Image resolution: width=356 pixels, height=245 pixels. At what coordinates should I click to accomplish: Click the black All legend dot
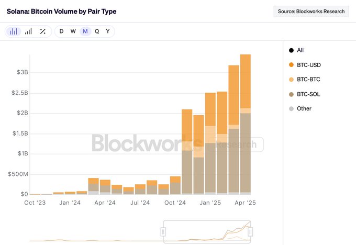(291, 50)
